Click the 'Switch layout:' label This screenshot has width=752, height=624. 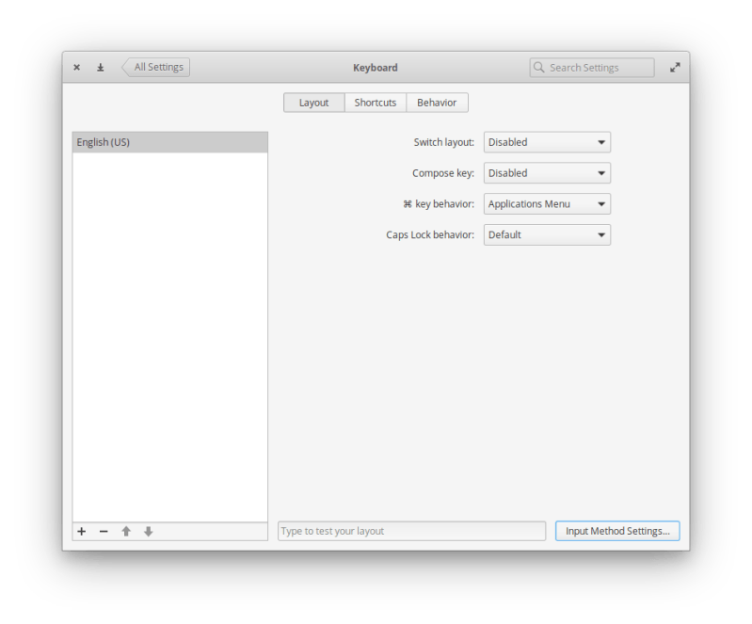coord(443,142)
